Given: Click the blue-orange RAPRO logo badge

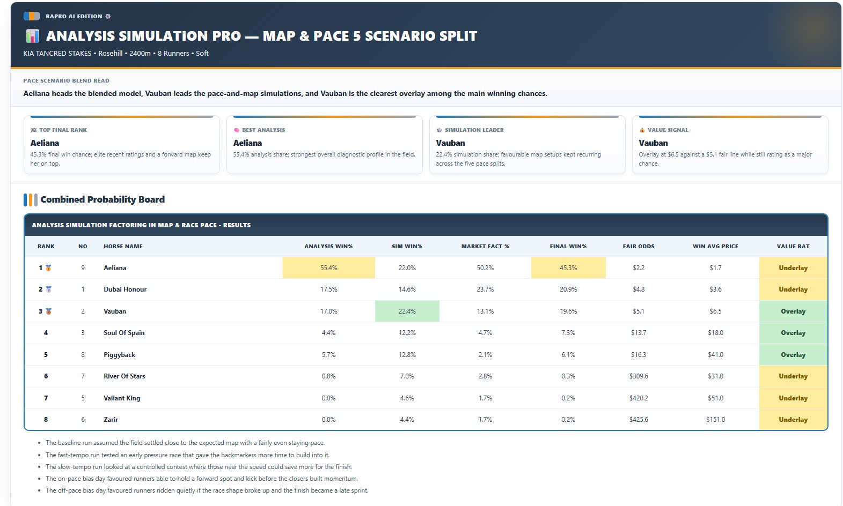Looking at the screenshot, I should pyautogui.click(x=32, y=16).
